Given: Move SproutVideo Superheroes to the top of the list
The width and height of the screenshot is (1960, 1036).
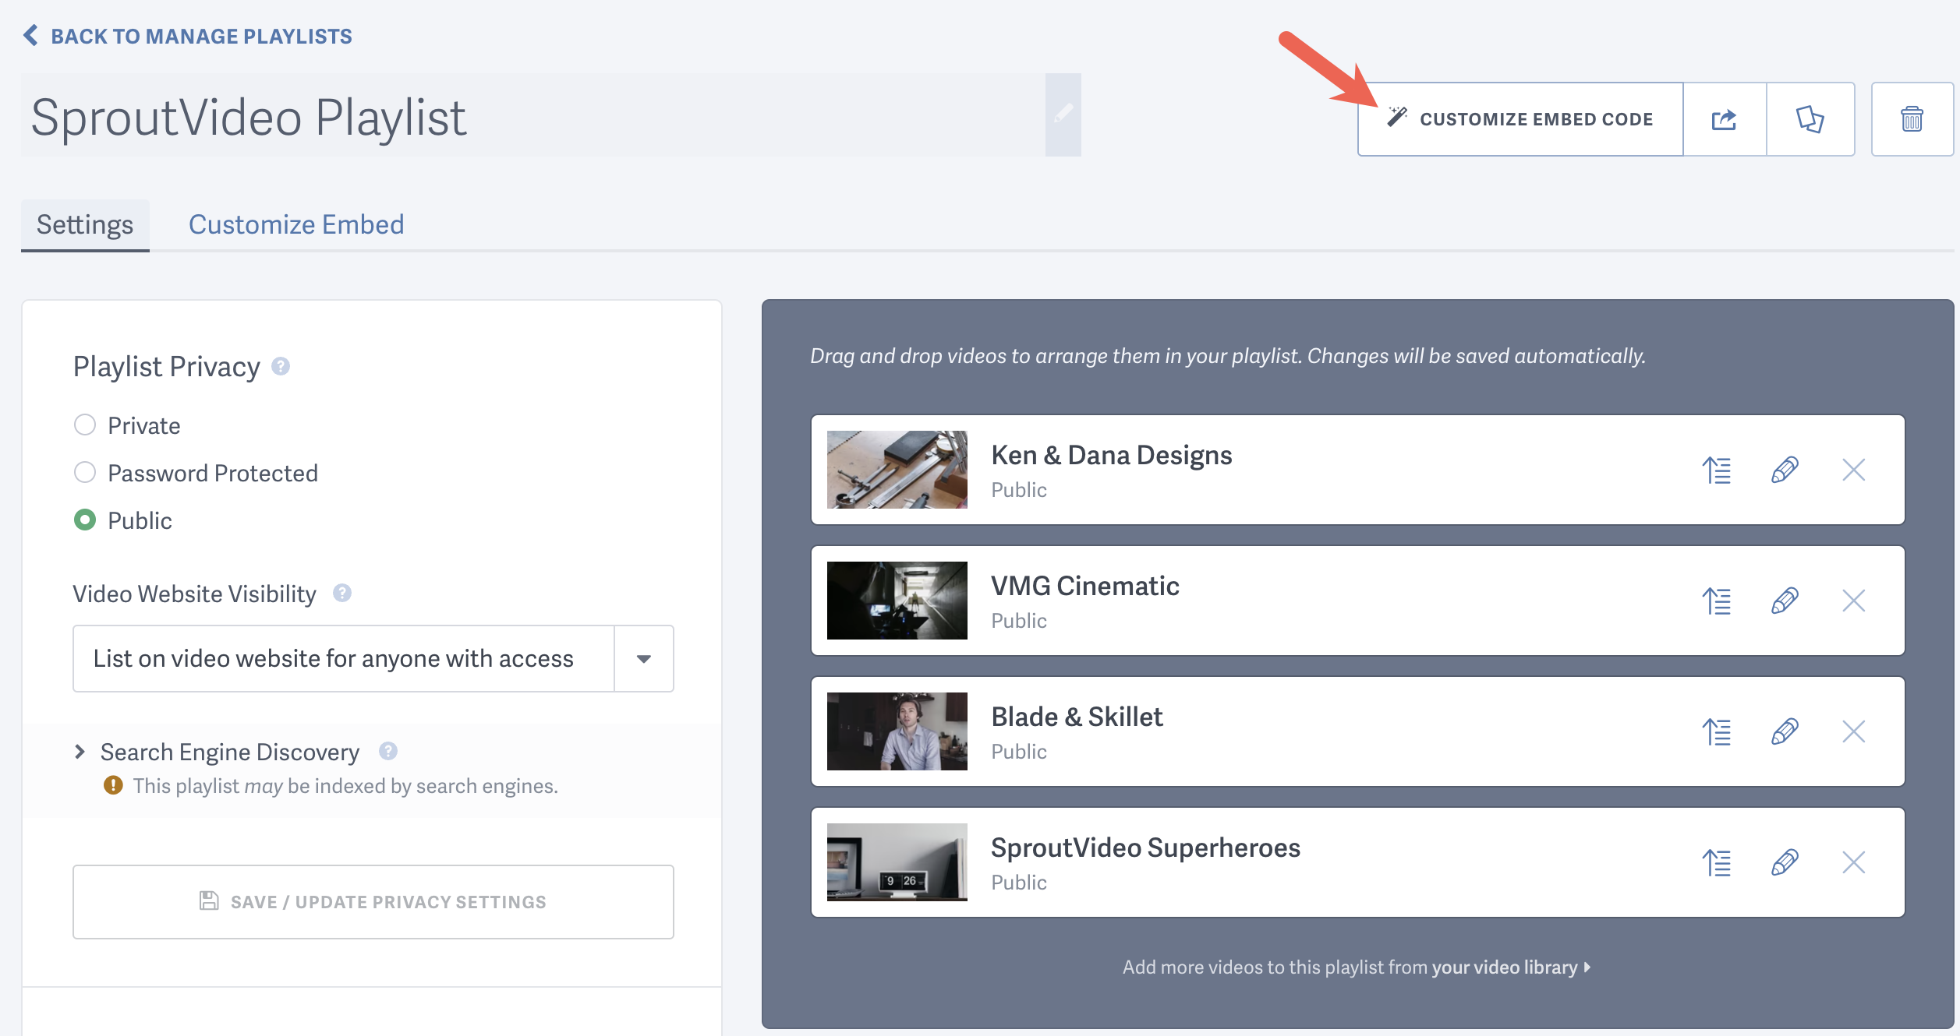Looking at the screenshot, I should [x=1717, y=862].
